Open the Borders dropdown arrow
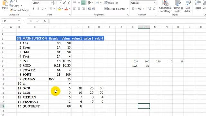This screenshot has width=206, height=116. pyautogui.click(x=54, y=9)
